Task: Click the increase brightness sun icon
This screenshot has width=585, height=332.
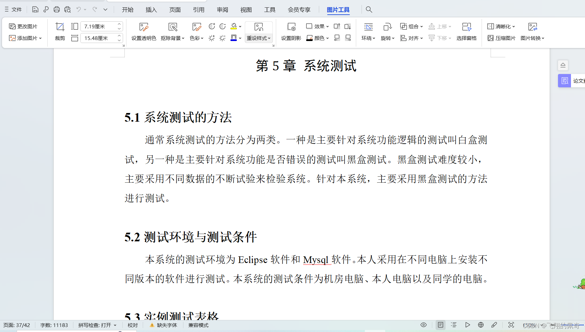Action: (212, 38)
